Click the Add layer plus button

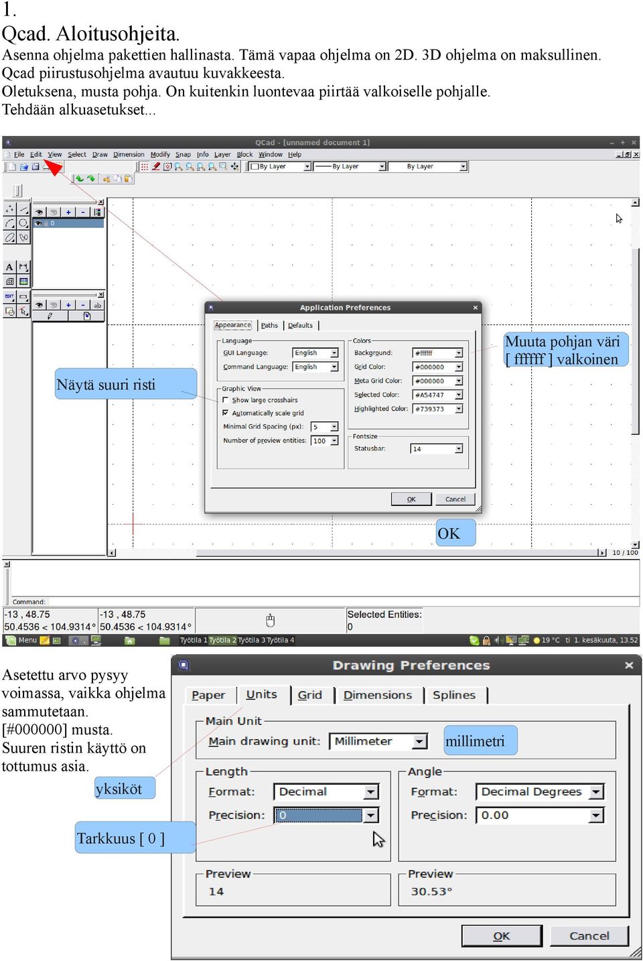[x=68, y=212]
